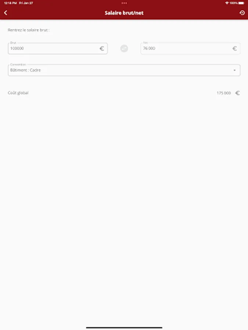Tap the Wi-Fi status icon
The height and width of the screenshot is (330, 248).
(x=227, y=3)
